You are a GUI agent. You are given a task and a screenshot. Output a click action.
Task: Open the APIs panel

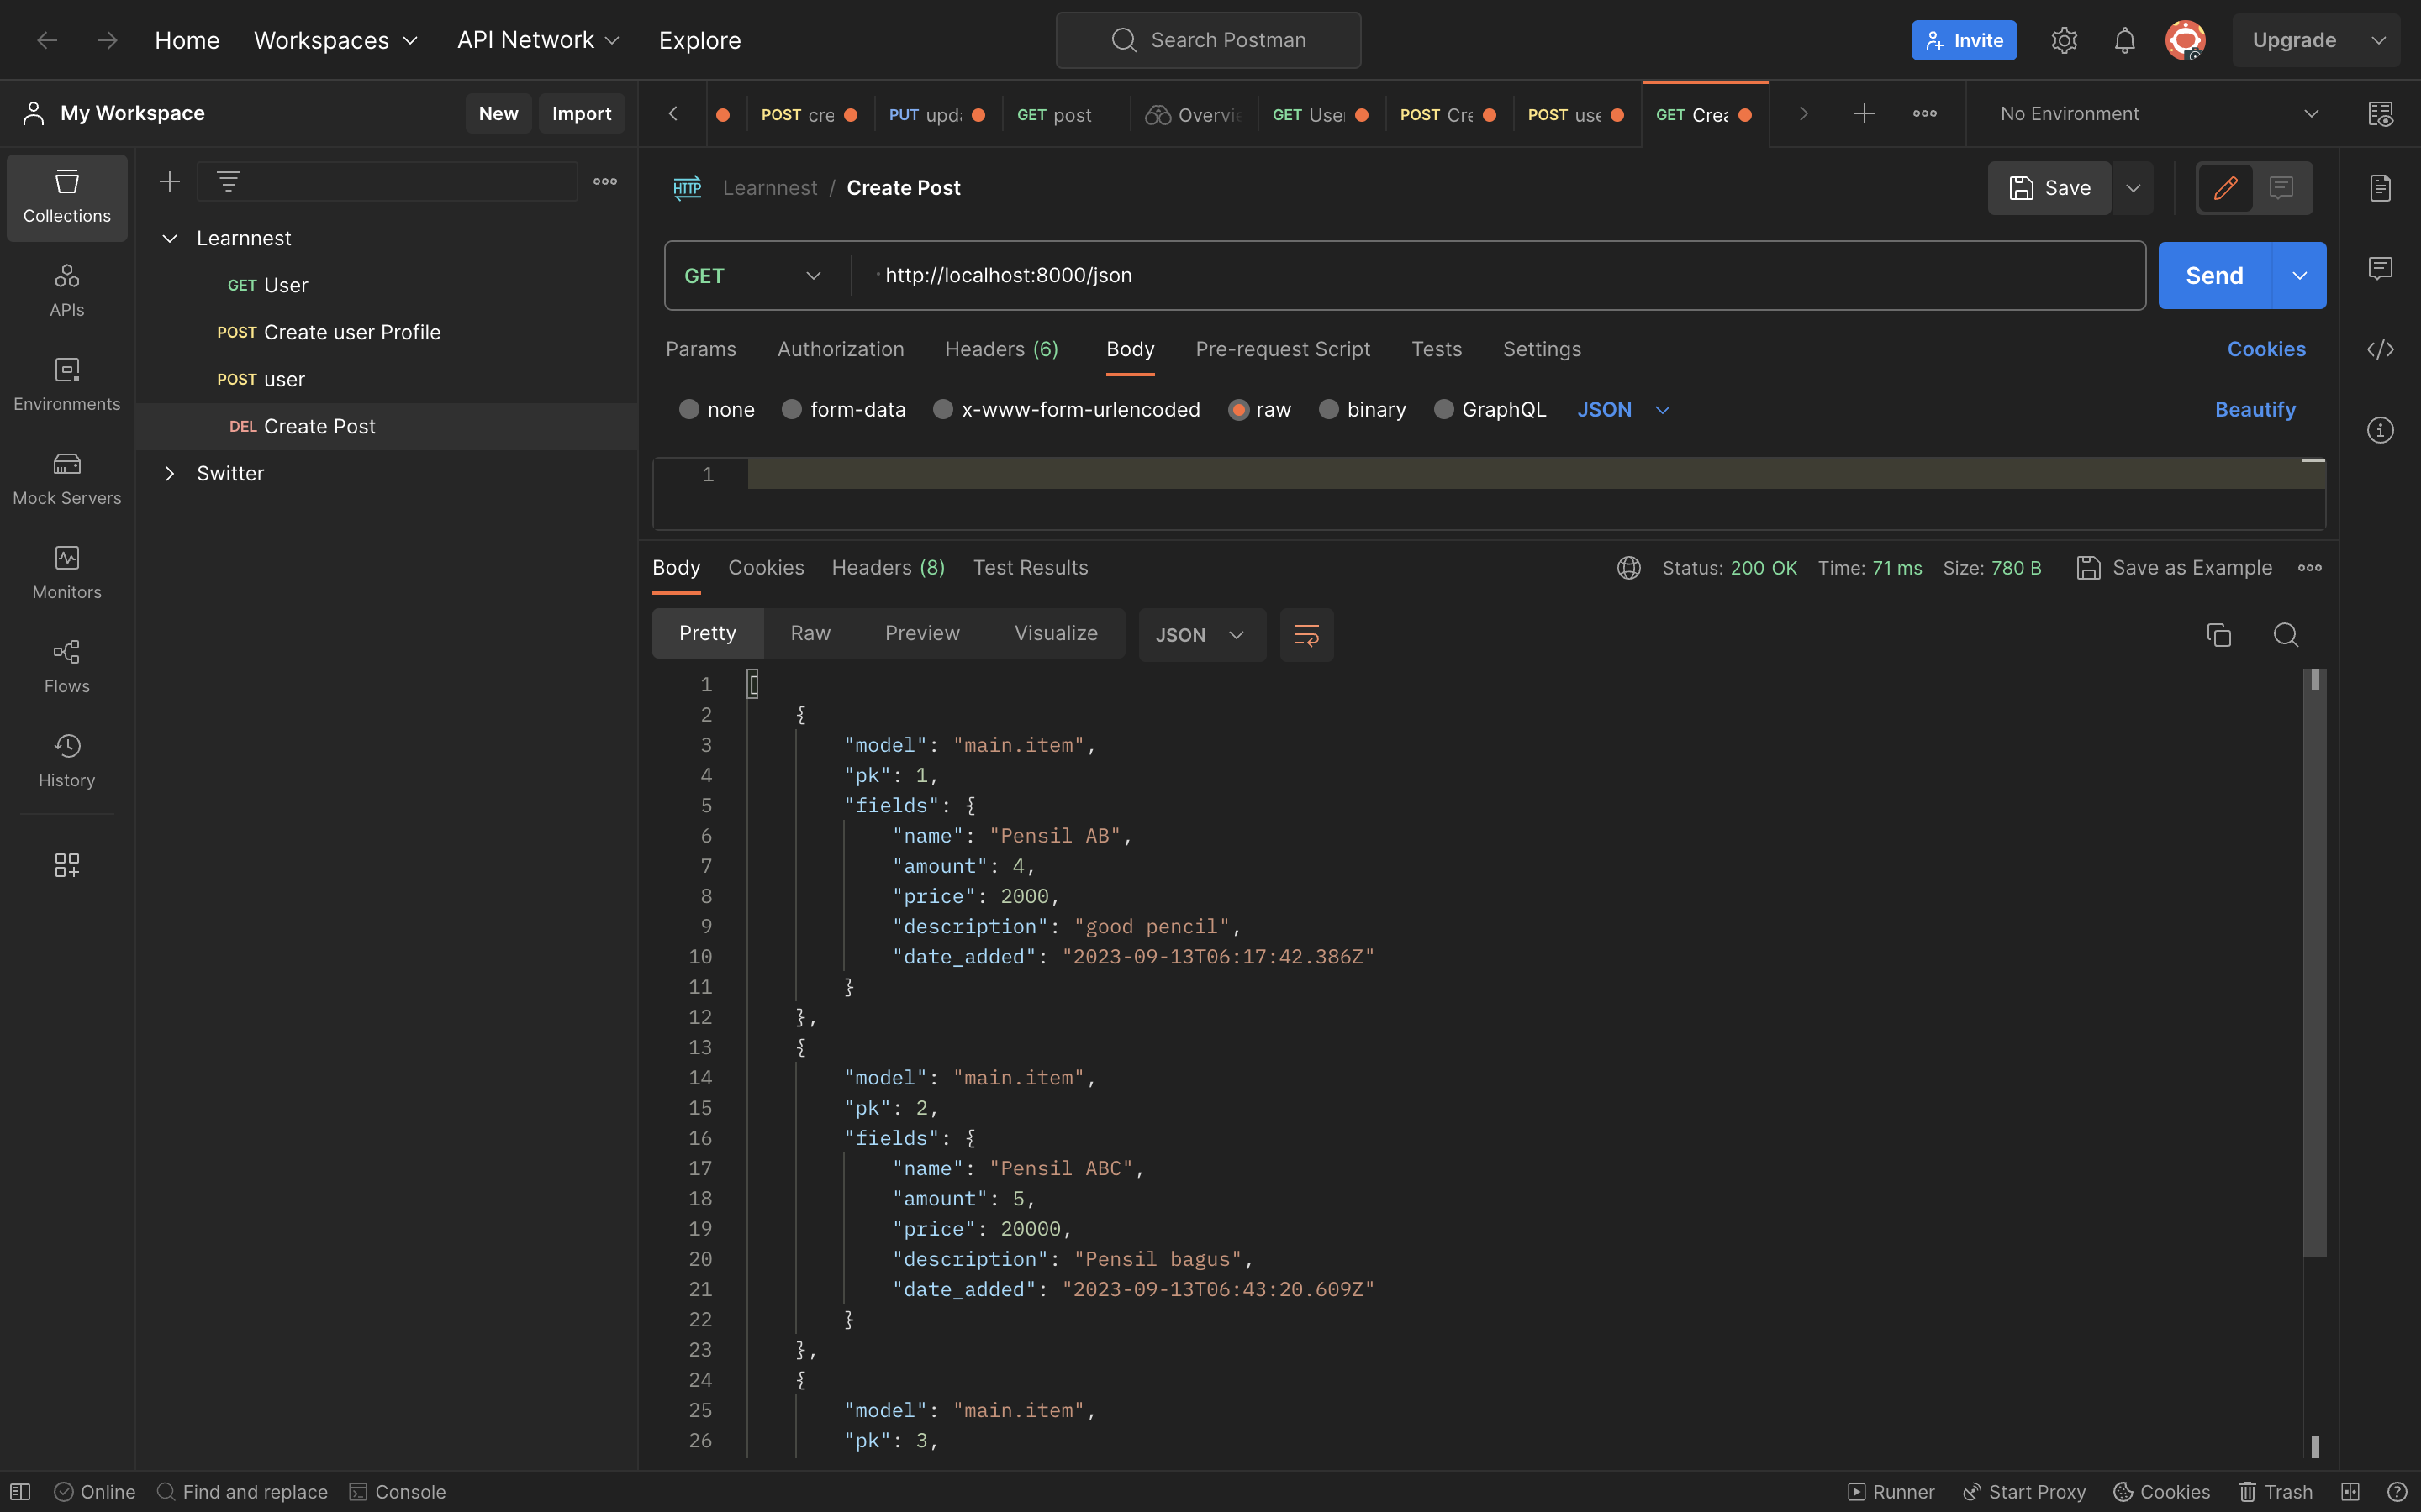[66, 290]
